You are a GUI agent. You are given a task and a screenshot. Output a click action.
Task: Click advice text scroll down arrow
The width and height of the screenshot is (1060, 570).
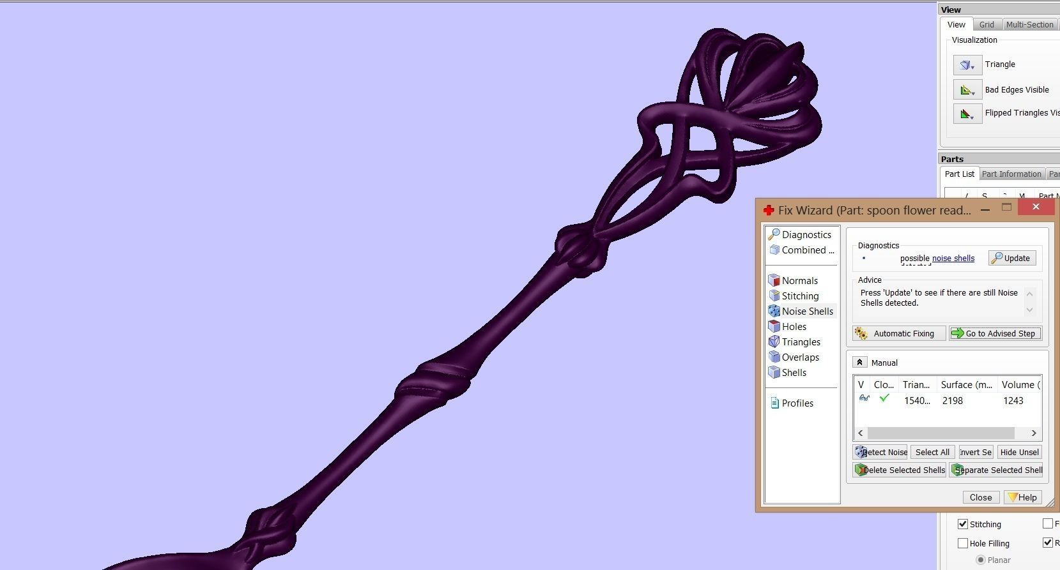click(1029, 310)
